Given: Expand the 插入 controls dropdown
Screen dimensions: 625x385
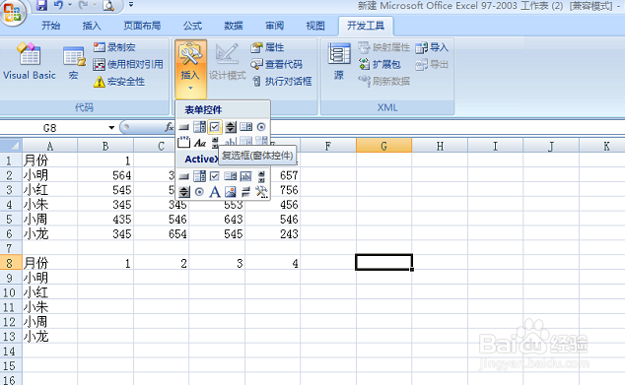Looking at the screenshot, I should 190,82.
